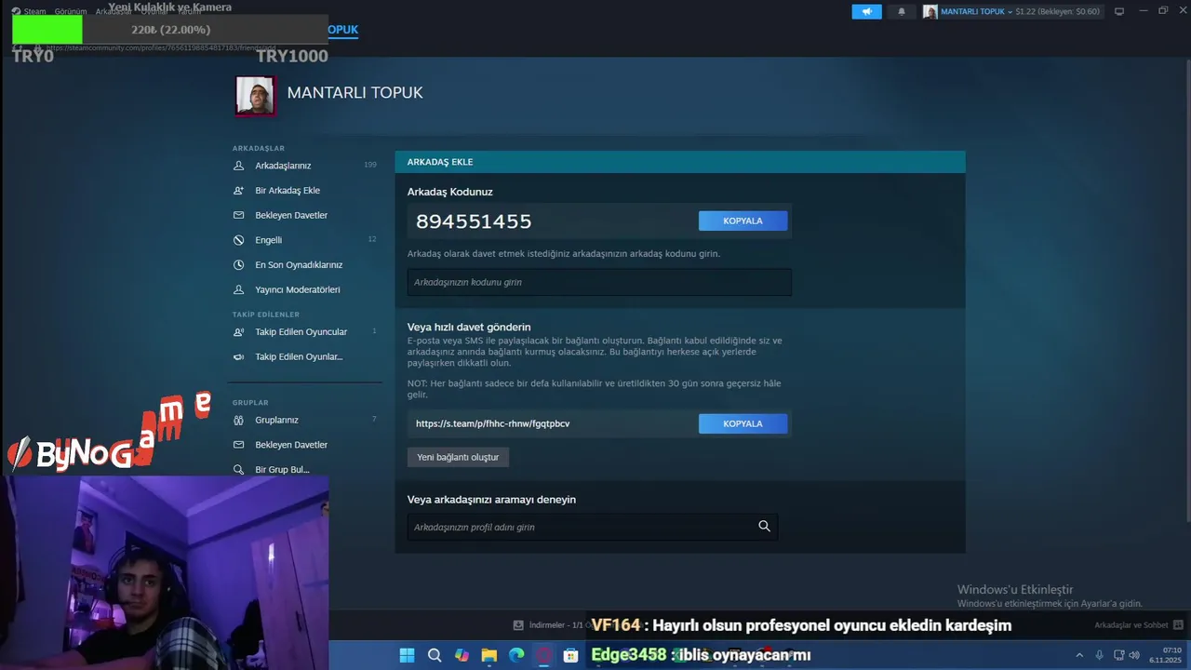Expand hidden system tray icons chevron
The height and width of the screenshot is (670, 1191).
point(1079,655)
